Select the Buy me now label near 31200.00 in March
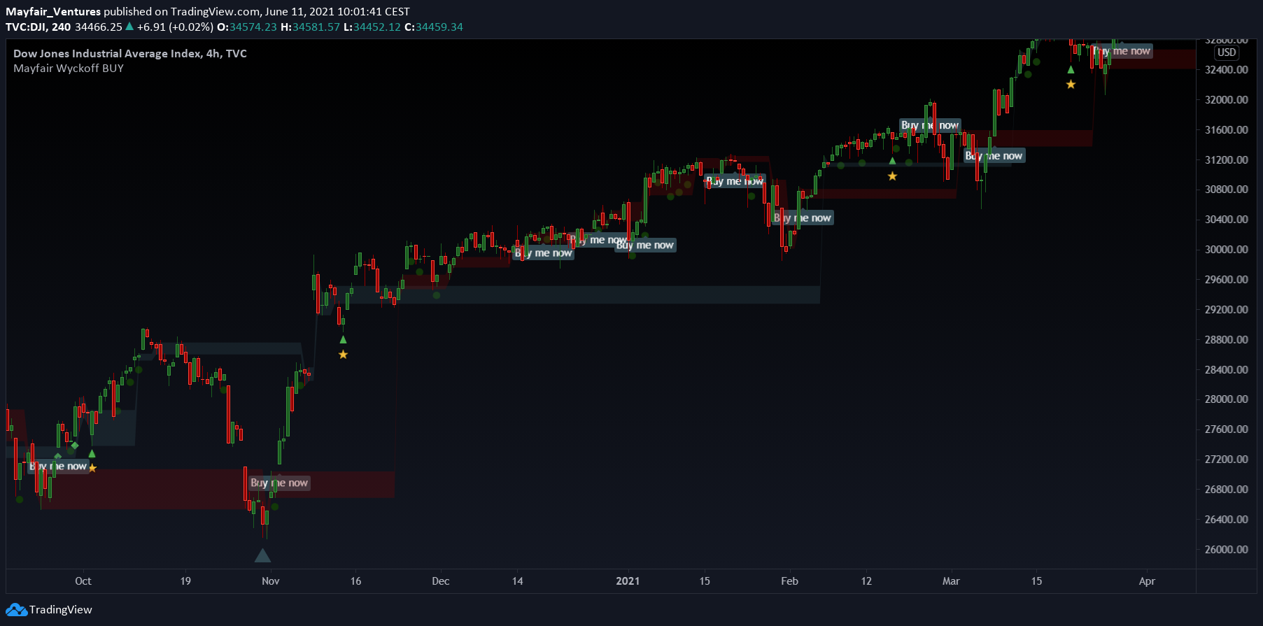This screenshot has width=1263, height=626. 994,155
